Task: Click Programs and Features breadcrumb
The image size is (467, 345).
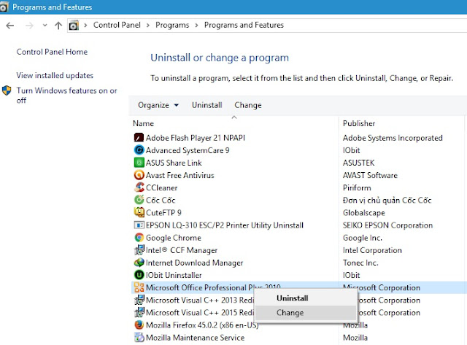Action: coord(244,25)
